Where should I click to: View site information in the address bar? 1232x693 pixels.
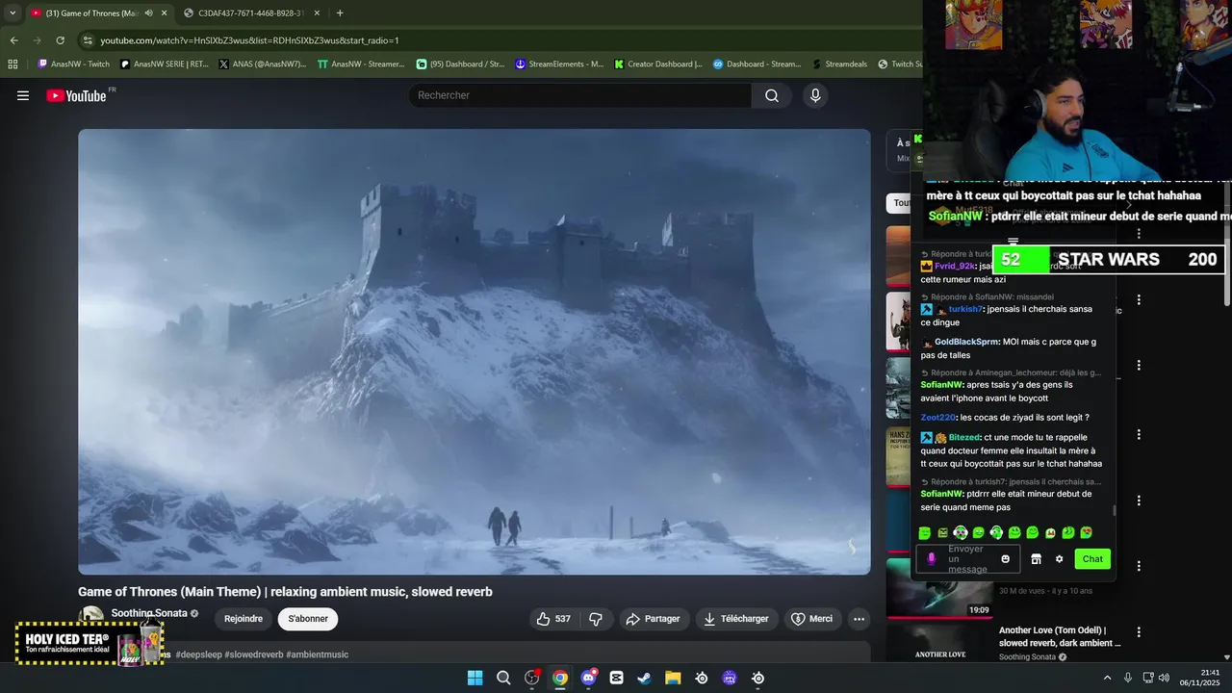pos(88,40)
